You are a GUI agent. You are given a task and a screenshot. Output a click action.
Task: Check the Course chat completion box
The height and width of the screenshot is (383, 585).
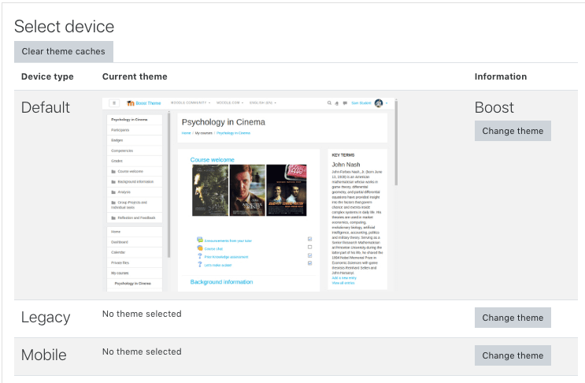click(x=309, y=247)
